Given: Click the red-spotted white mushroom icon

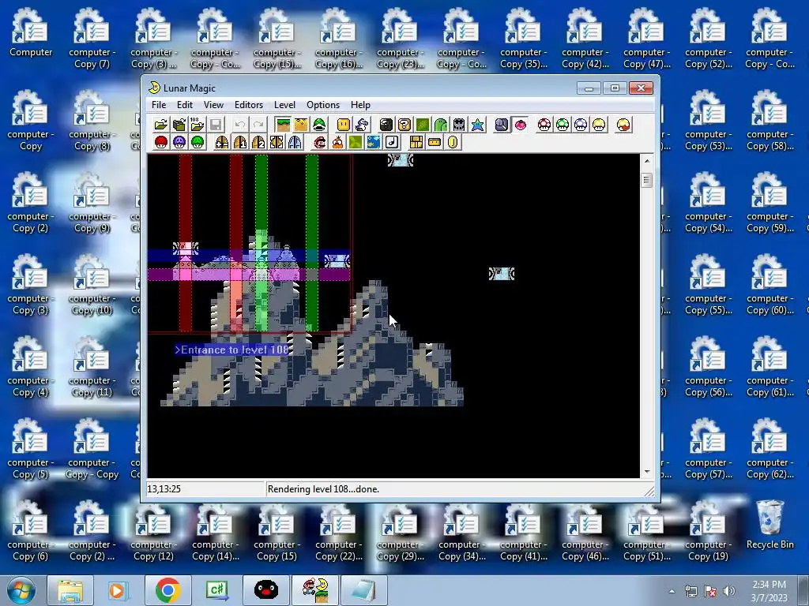Looking at the screenshot, I should [544, 125].
